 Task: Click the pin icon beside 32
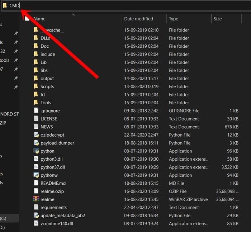tap(16, 51)
